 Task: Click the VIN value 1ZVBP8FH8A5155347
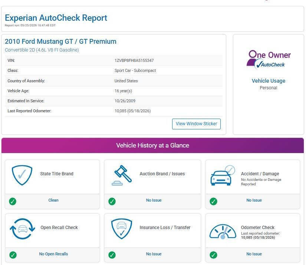pos(134,60)
